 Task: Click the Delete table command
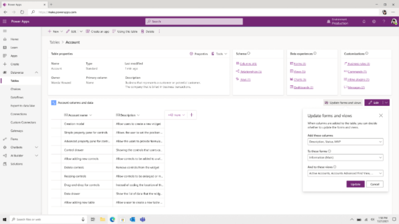point(147,31)
